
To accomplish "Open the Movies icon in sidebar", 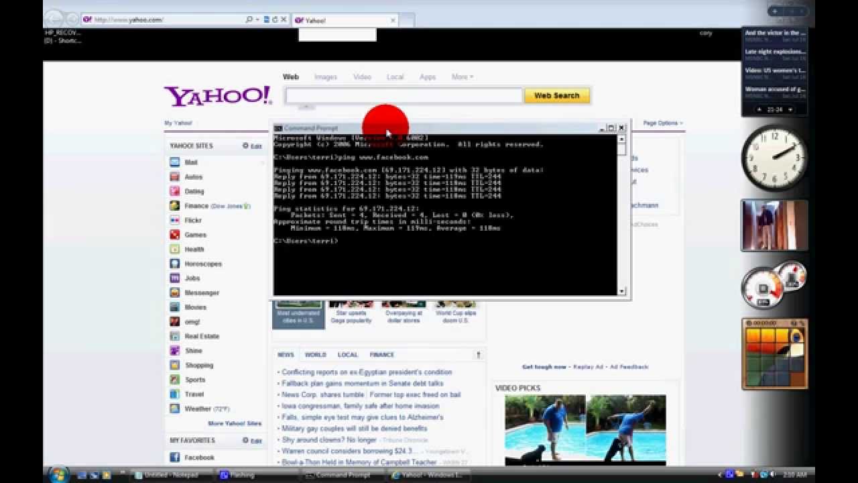I will click(174, 307).
